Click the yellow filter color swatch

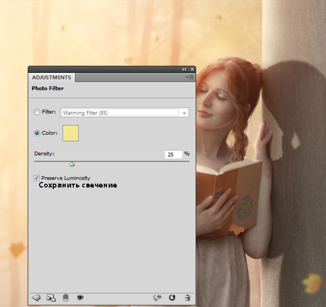[x=71, y=133]
